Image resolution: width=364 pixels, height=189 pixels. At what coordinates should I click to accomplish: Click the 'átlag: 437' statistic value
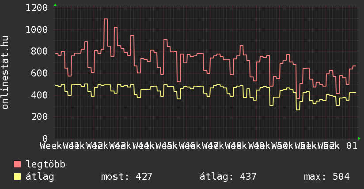(228, 177)
